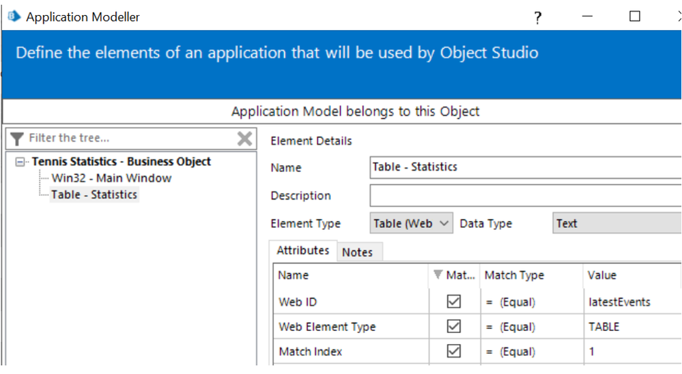This screenshot has height=374, width=682.
Task: Select Win32 - Main Window tree item
Action: coord(111,178)
